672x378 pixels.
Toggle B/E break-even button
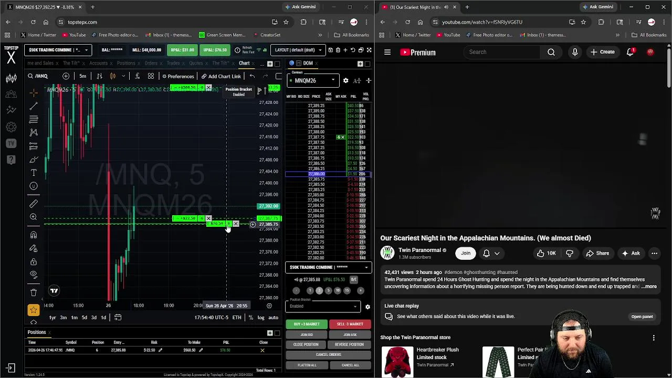(353, 280)
